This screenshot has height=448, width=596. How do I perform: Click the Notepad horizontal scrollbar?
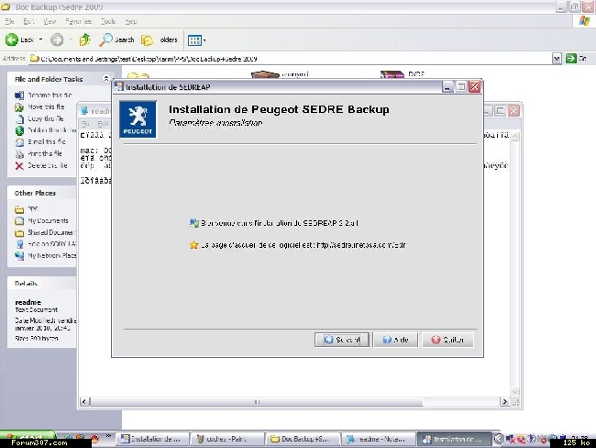(293, 401)
